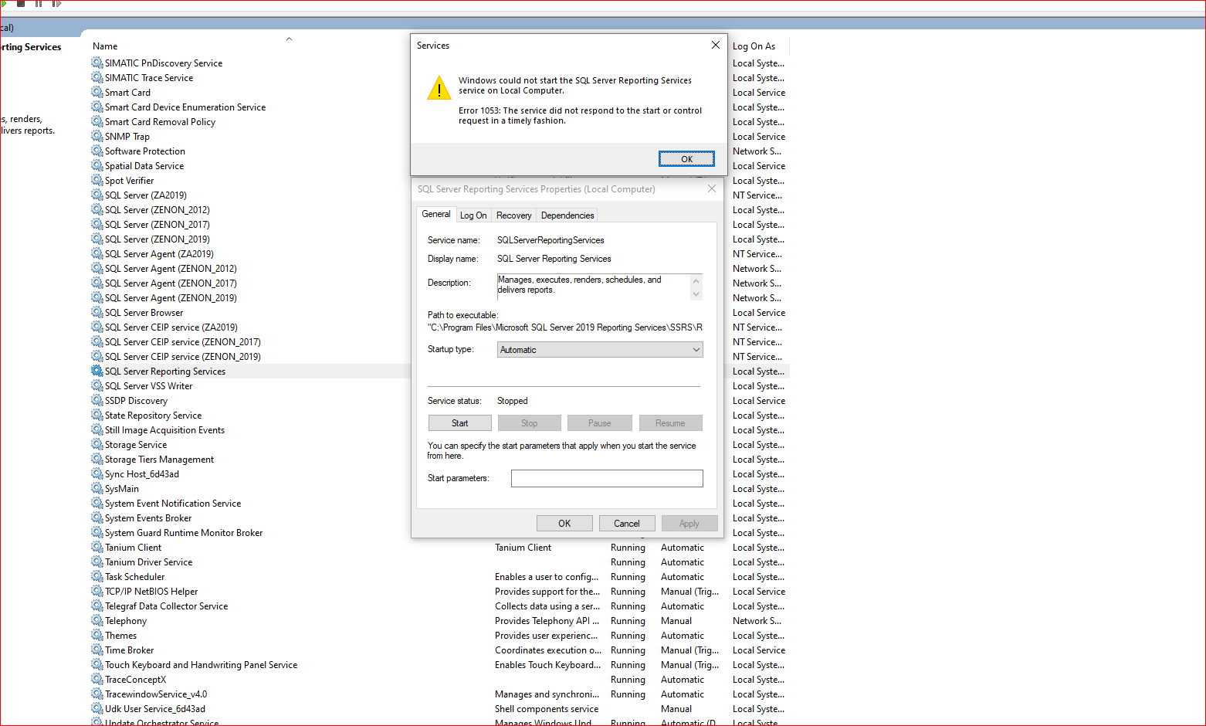Select Sync Host_6d43ad service
Viewport: 1206px width, 726px height.
tap(142, 473)
